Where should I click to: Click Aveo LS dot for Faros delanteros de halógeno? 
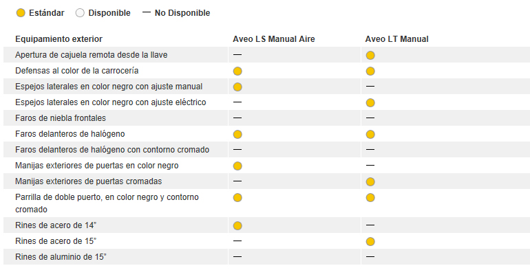[x=237, y=134]
